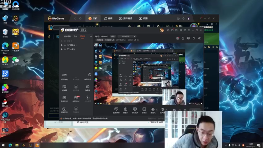
Task: Toggle the unlock padlock icon
Action: (183, 38)
